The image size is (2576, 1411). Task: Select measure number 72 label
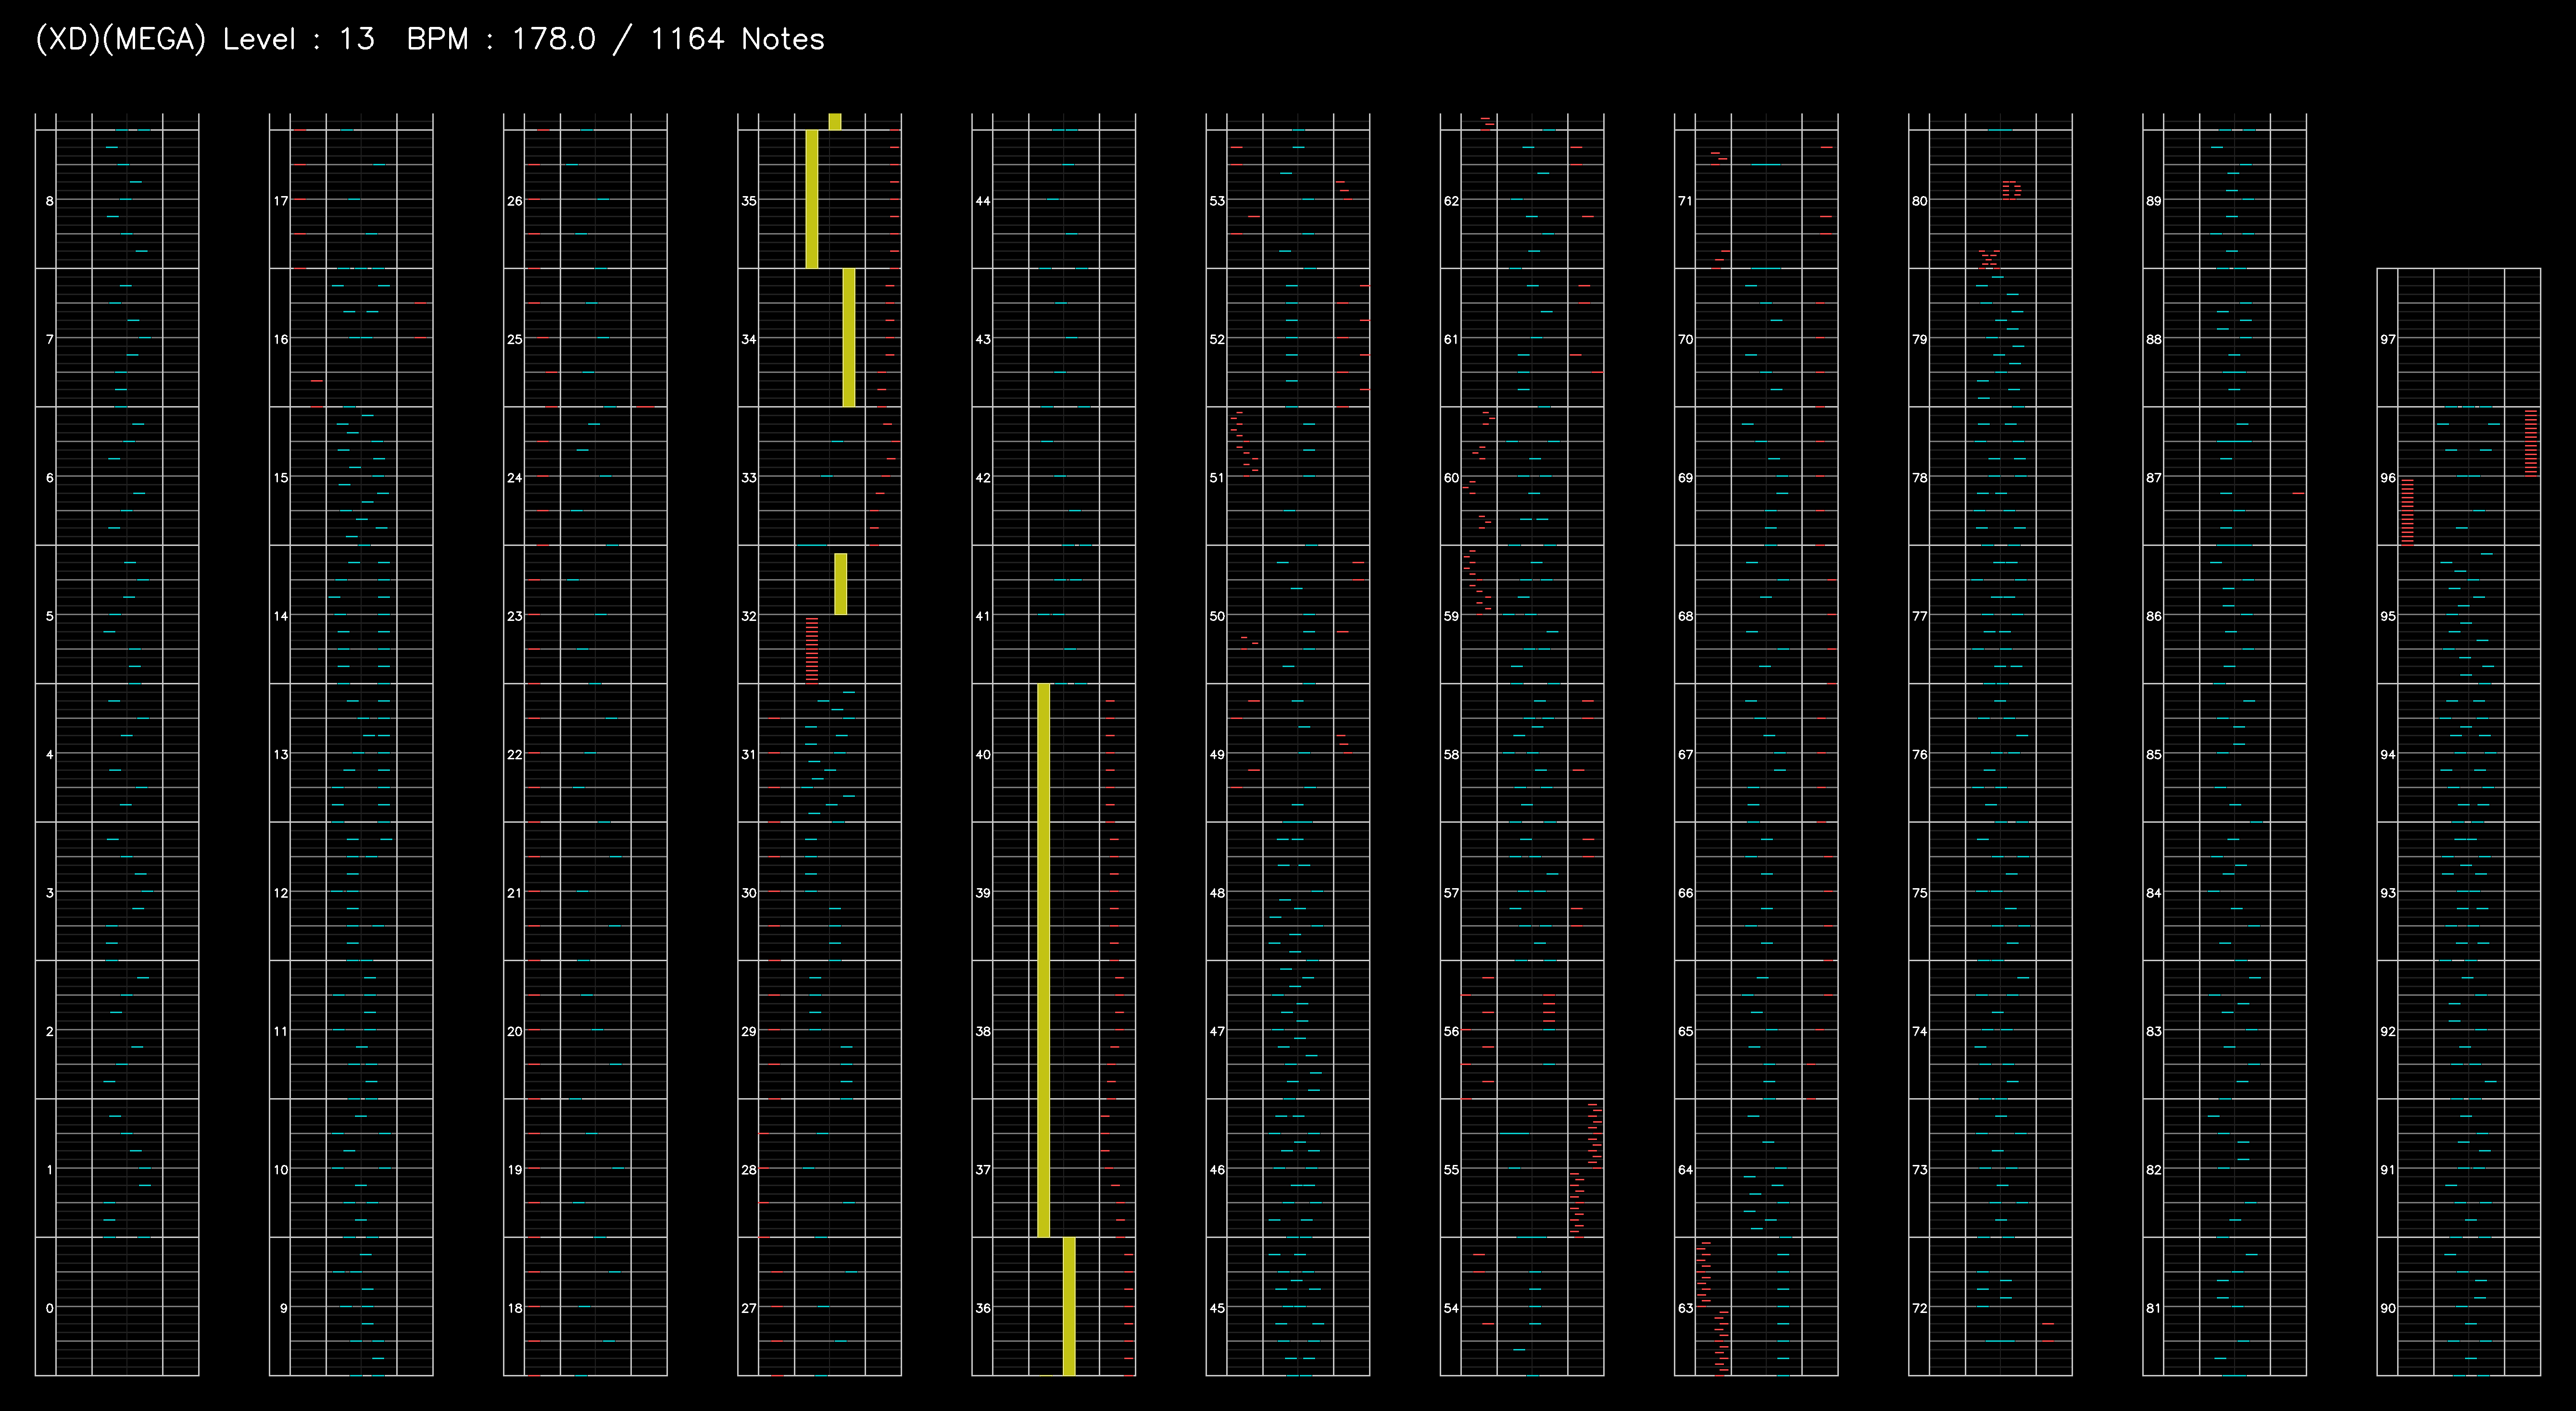tap(1919, 1308)
